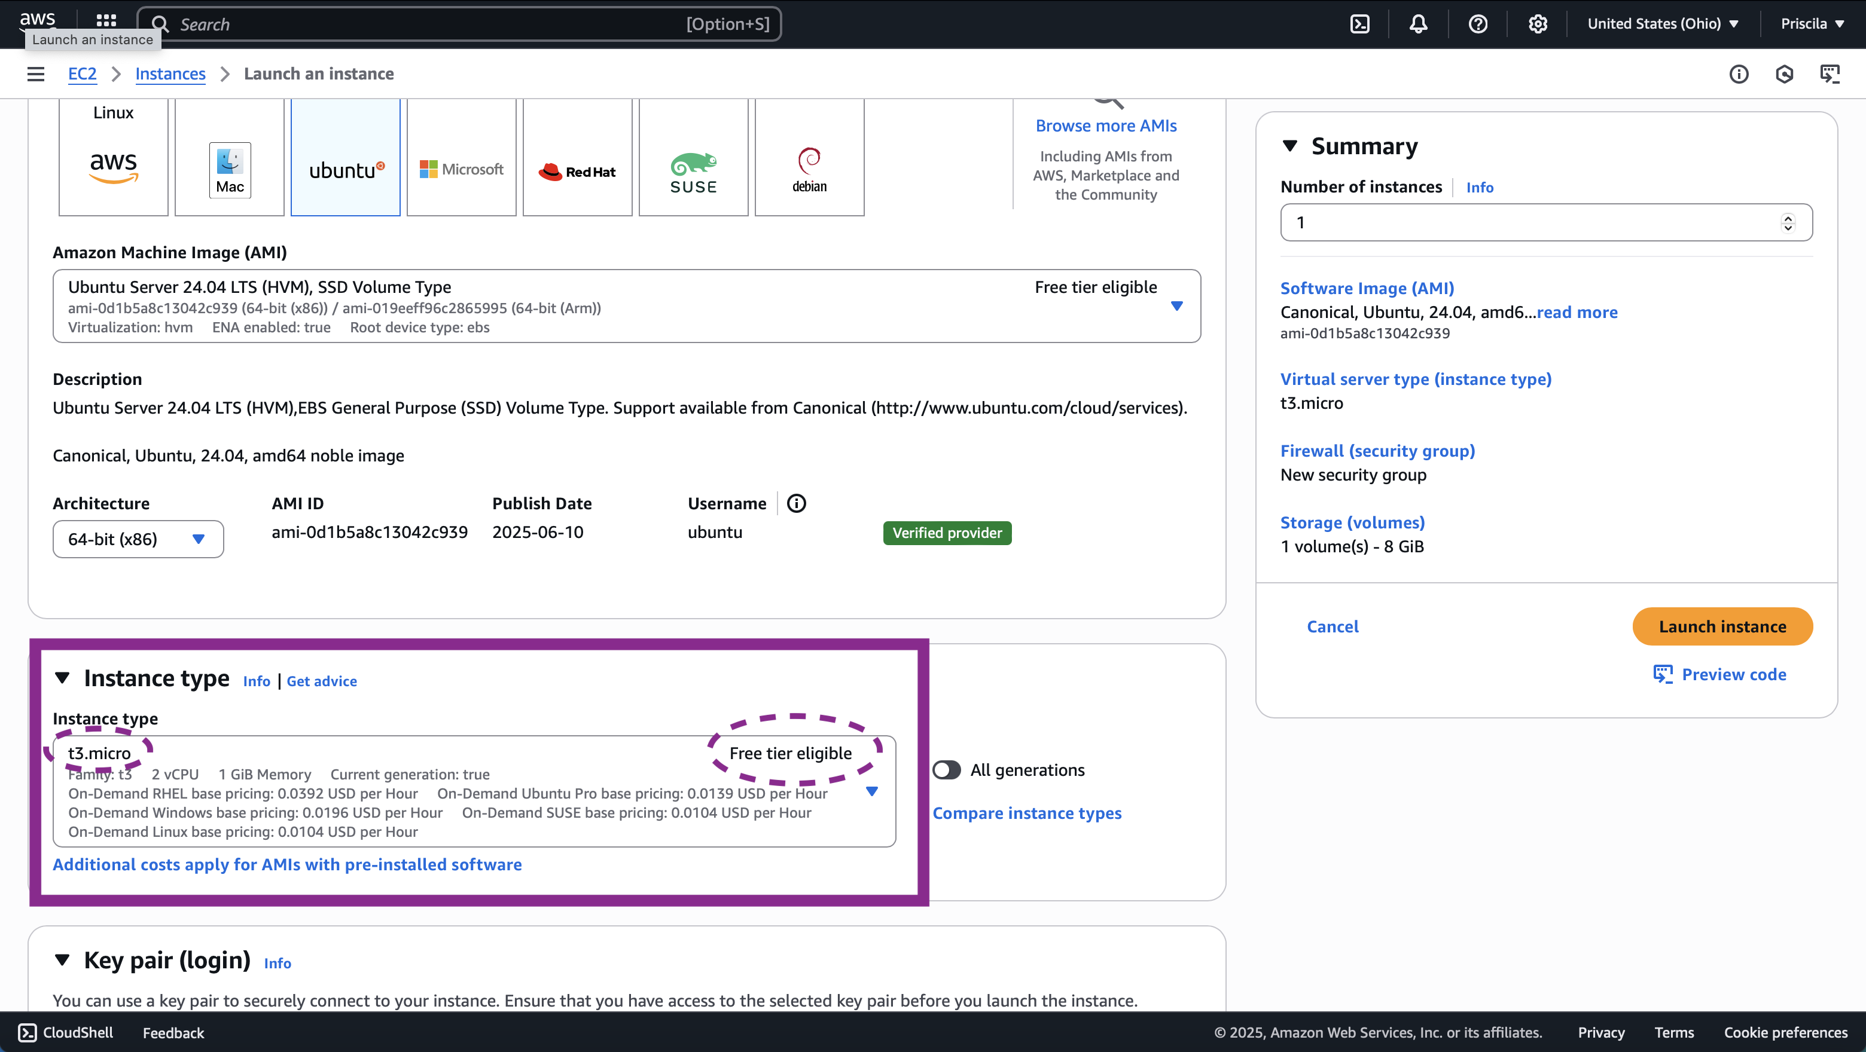Screen dimensions: 1866x1052
Task: Open CloudShell icon in top navigation bar
Action: click(x=1359, y=24)
